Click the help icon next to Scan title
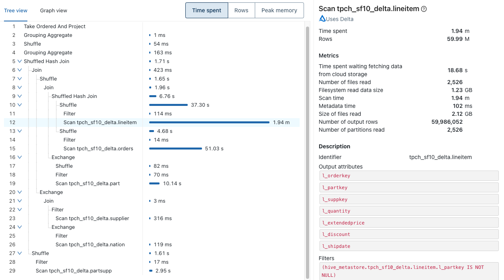This screenshot has width=504, height=280. 424,9
